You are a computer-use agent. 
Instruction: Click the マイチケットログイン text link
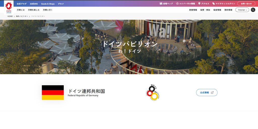click(225, 4)
